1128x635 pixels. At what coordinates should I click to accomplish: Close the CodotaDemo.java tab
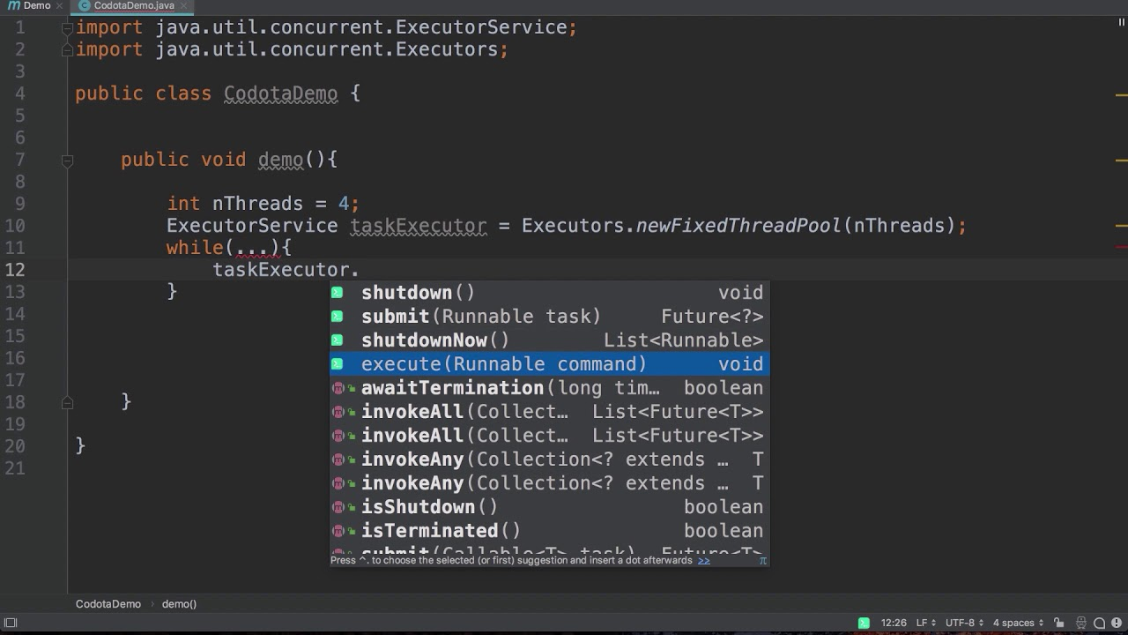pos(183,5)
